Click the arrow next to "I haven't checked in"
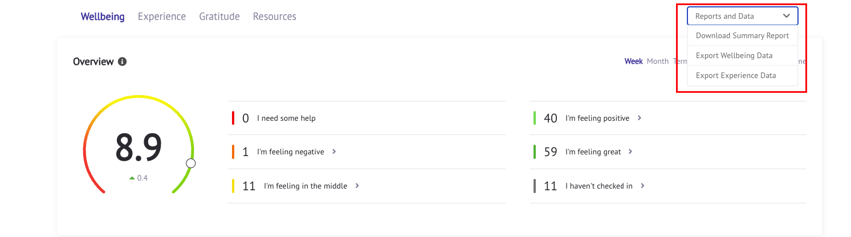This screenshot has height=237, width=851. [642, 186]
